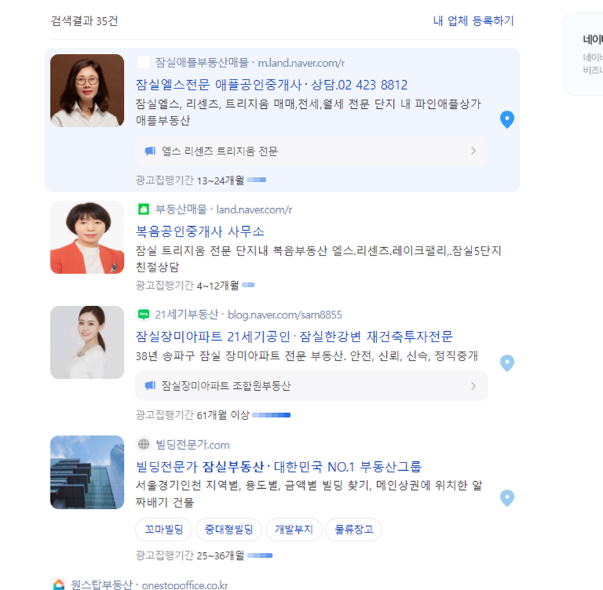The width and height of the screenshot is (603, 590).
Task: Open the 잠실장미아파트 조합원부동산 promo bar
Action: tap(312, 386)
